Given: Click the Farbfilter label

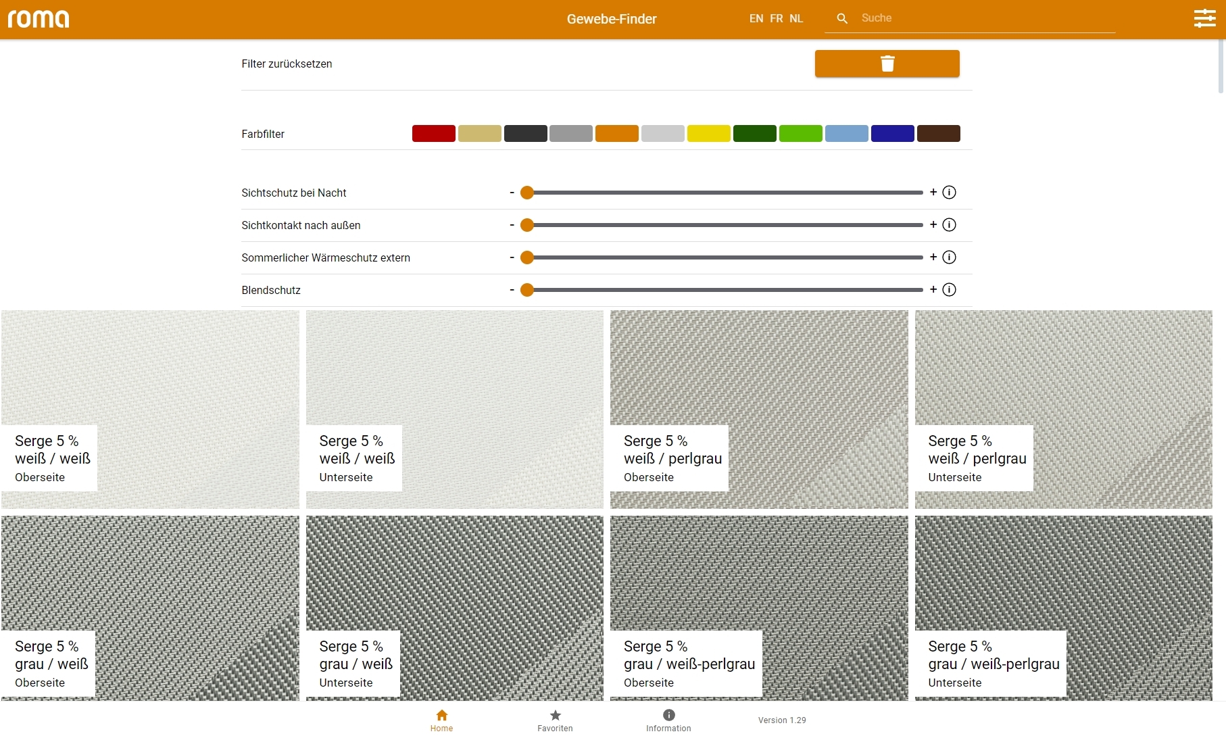Looking at the screenshot, I should coord(263,134).
